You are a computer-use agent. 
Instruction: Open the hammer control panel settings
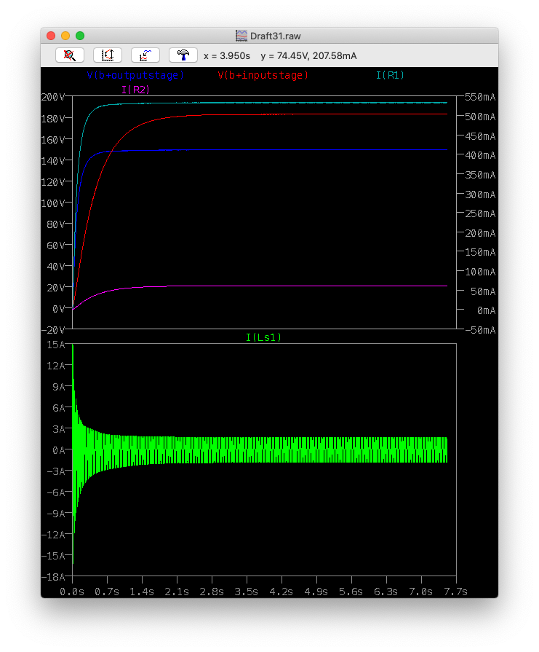[x=183, y=55]
